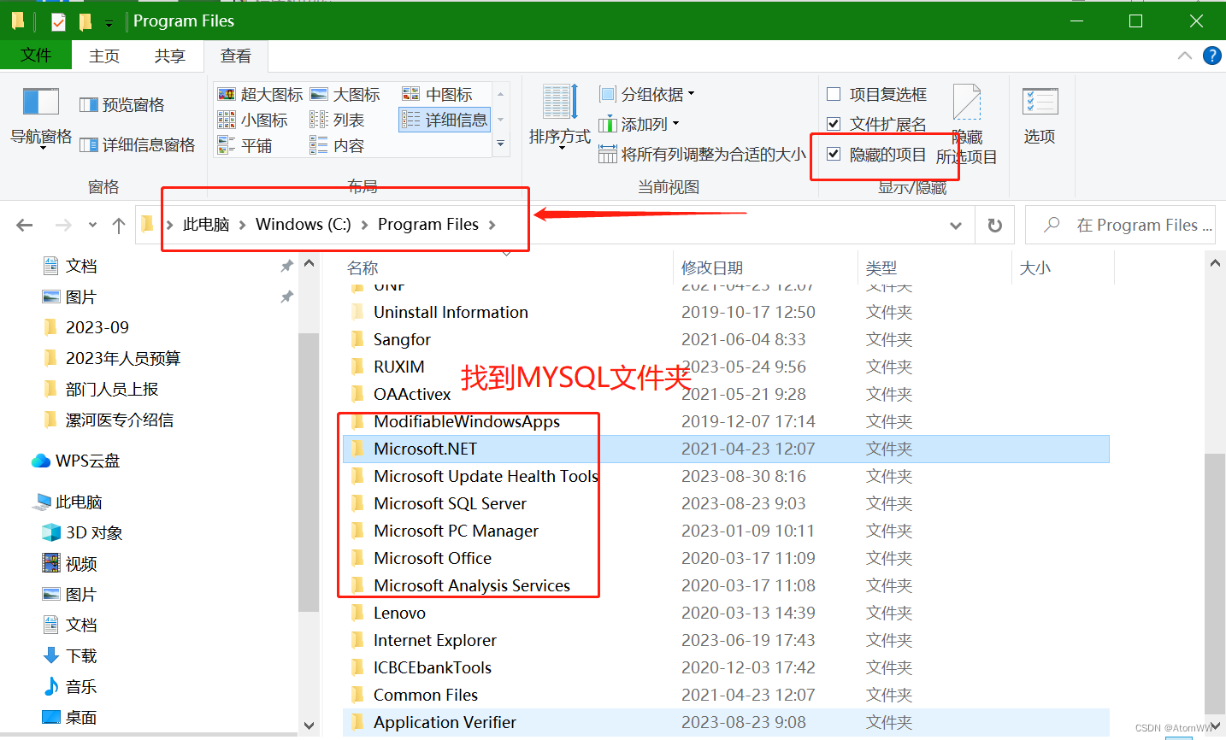Screen dimensions: 1226x740
Task: Open the recent locations dropdown arrow
Action: [92, 226]
